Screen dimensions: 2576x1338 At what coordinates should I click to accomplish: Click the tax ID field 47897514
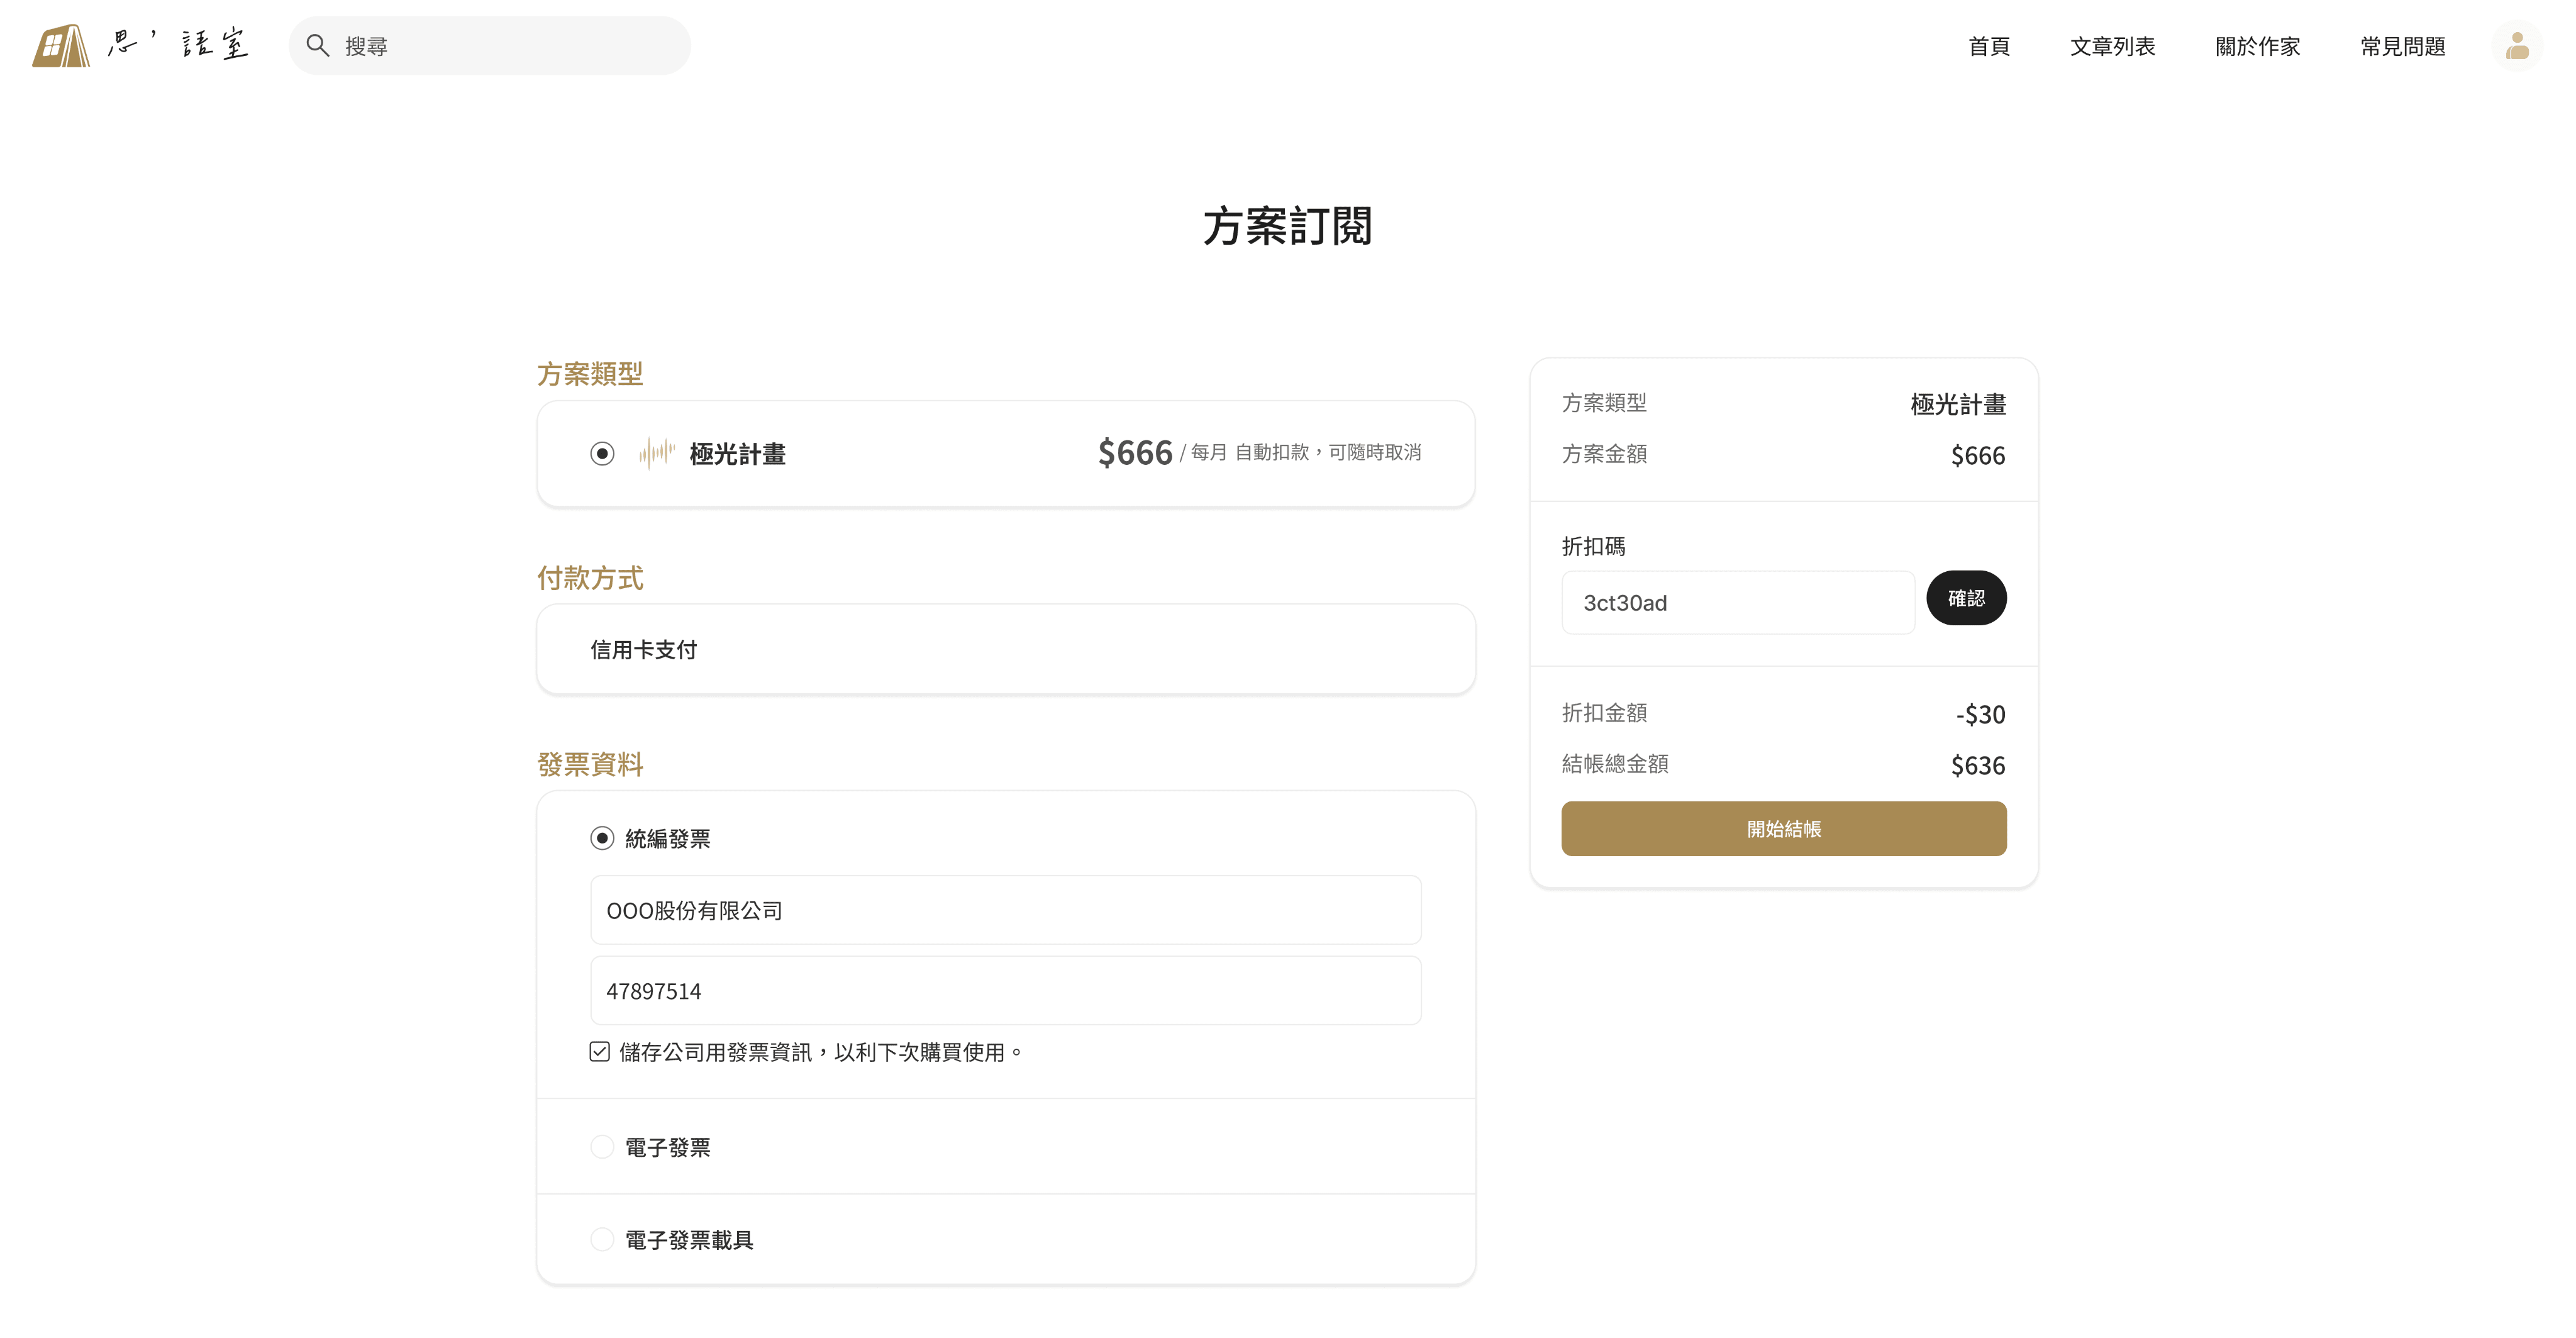coord(1005,990)
